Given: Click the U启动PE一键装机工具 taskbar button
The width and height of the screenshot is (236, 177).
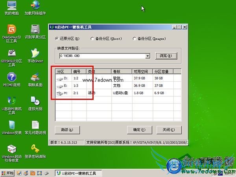Looking at the screenshot, I should click(78, 173).
